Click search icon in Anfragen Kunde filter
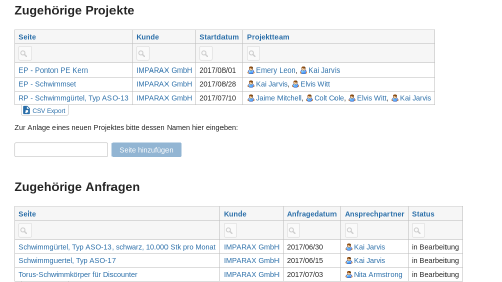Screen dimensions: 502x282 click(x=230, y=231)
